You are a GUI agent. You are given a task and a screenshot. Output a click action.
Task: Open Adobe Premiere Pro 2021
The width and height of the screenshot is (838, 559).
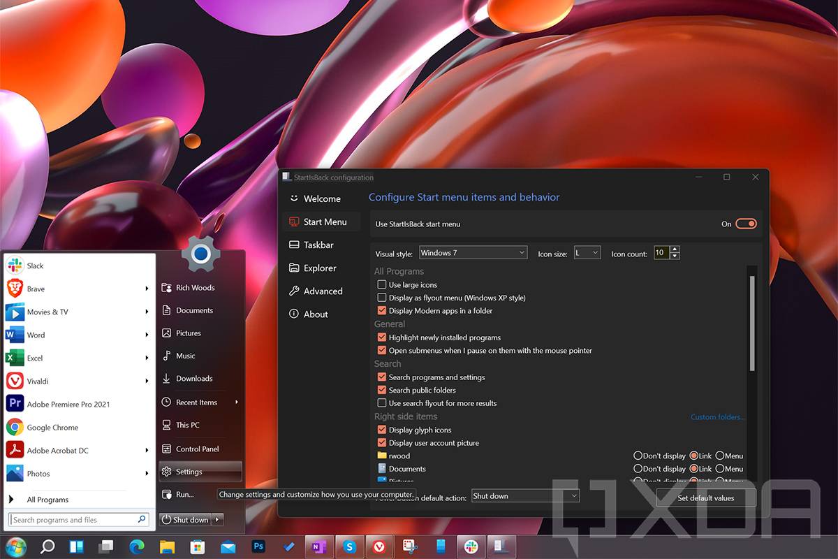click(x=68, y=405)
